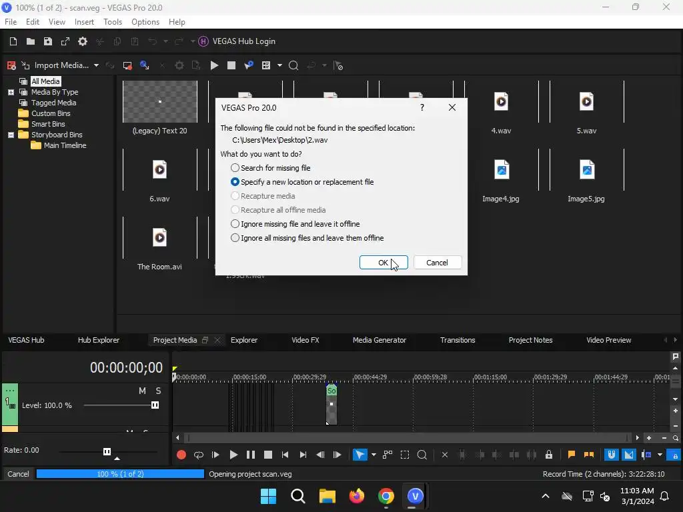Open the File menu
This screenshot has width=683, height=512.
point(11,22)
